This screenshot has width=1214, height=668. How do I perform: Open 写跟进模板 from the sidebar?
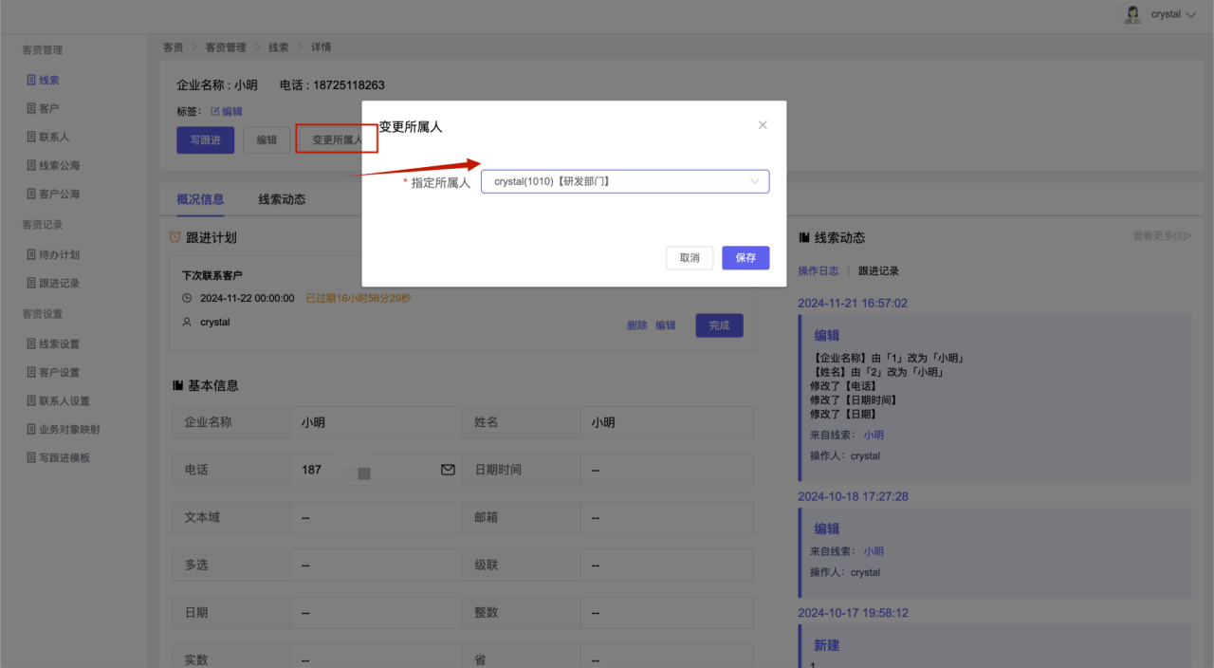64,457
